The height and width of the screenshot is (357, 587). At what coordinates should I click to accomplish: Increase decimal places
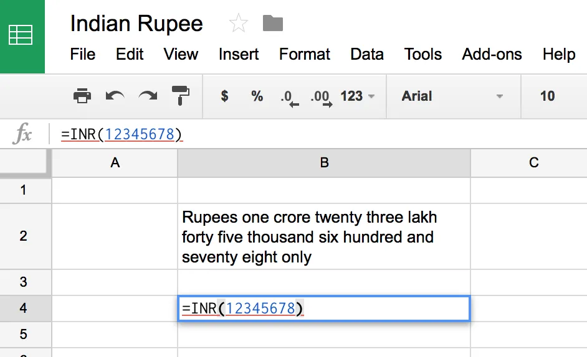click(x=321, y=98)
